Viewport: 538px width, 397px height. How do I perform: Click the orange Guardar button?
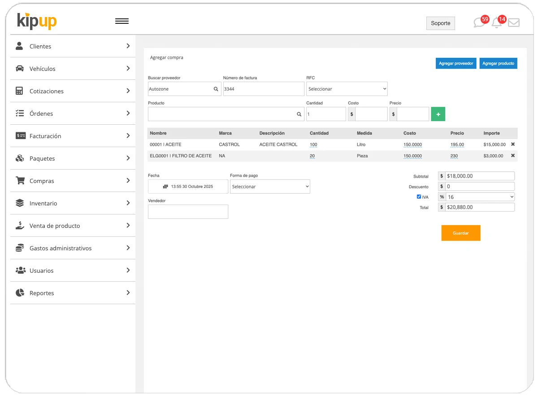(461, 233)
